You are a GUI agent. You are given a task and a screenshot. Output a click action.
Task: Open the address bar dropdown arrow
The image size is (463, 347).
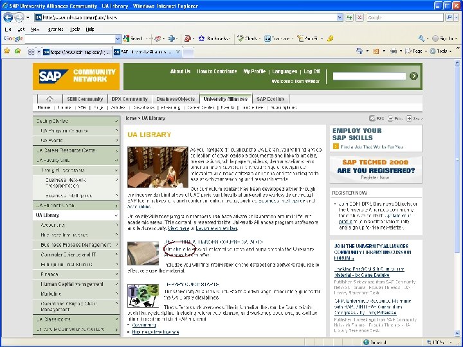(340, 18)
